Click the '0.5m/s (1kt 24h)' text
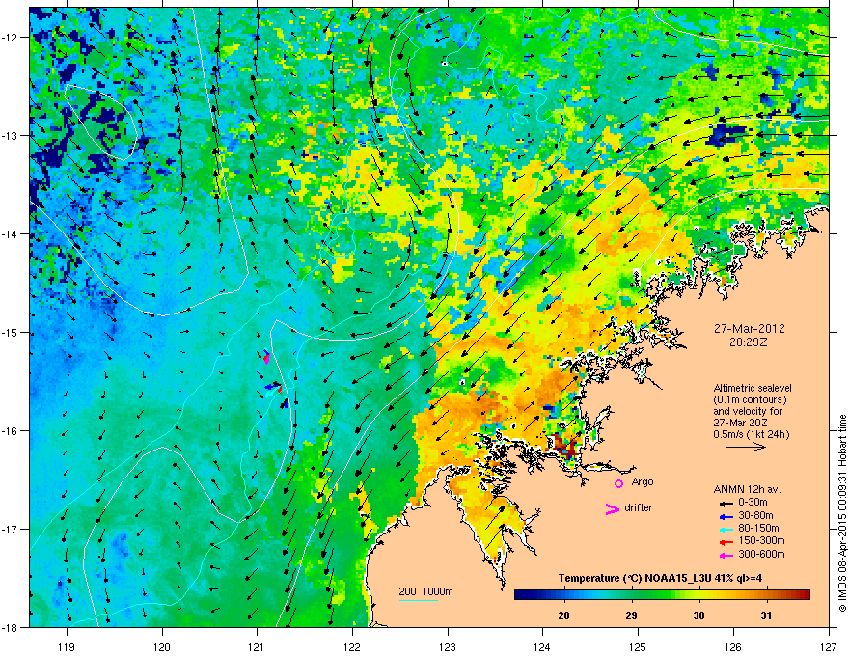The image size is (849, 656). [752, 435]
